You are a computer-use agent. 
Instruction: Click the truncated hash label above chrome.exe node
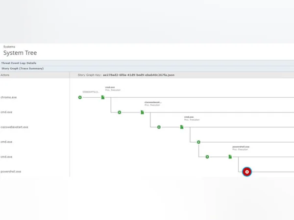(x=91, y=92)
